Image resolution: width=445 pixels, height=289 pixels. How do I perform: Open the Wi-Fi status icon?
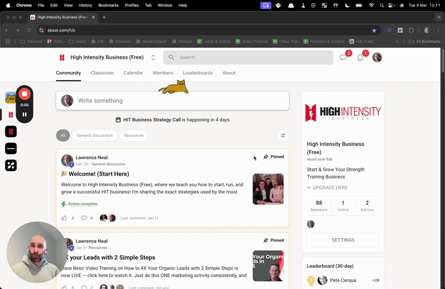point(371,5)
